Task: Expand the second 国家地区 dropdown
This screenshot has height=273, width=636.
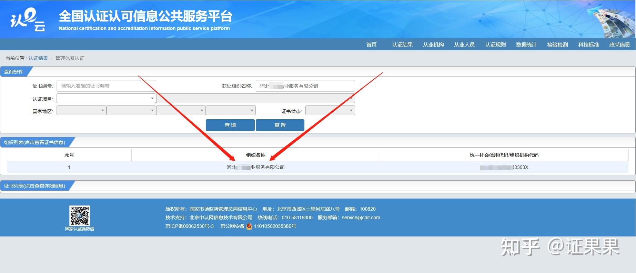Action: [x=131, y=110]
